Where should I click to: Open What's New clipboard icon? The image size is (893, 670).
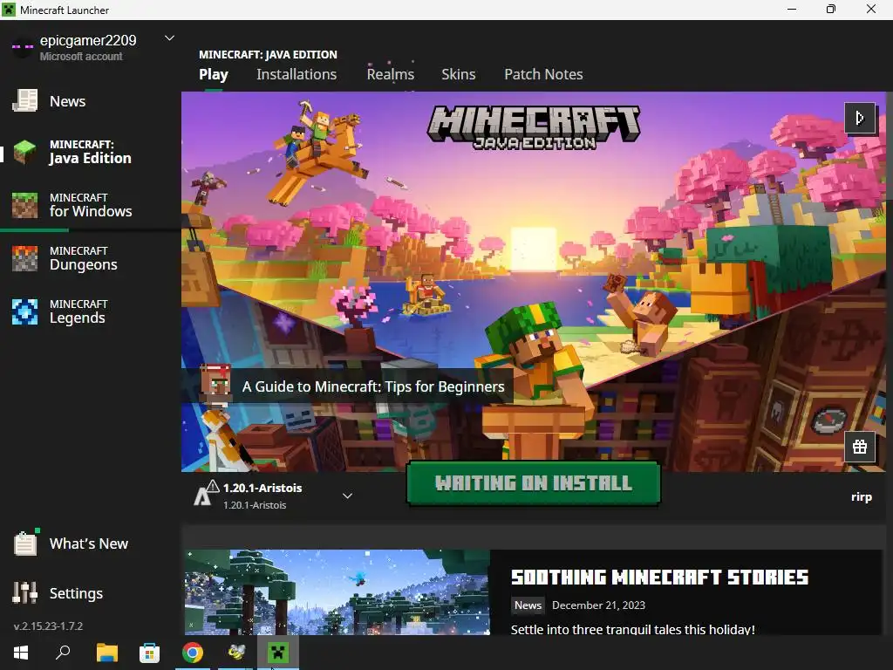[25, 543]
